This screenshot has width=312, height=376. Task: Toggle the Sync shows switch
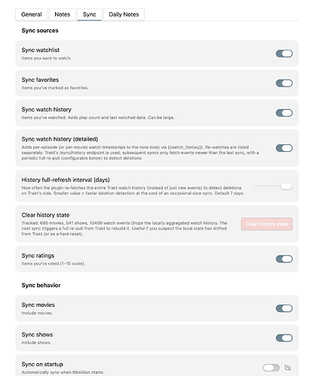(284, 338)
